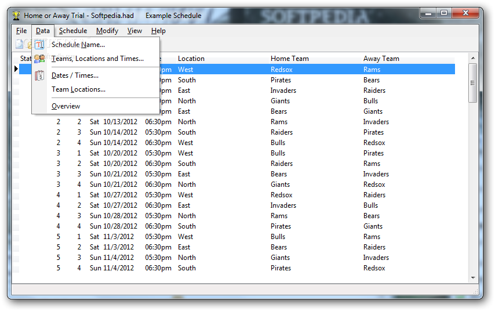Screen dimensions: 495x311
Task: Click the New document toolbar icon
Action: click(20, 44)
